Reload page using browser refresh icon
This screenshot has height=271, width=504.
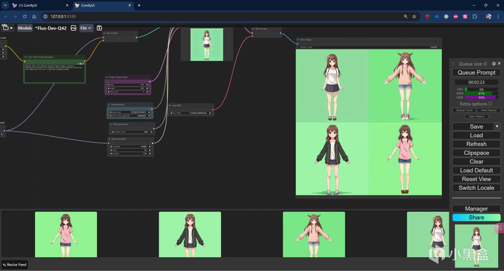coord(24,17)
